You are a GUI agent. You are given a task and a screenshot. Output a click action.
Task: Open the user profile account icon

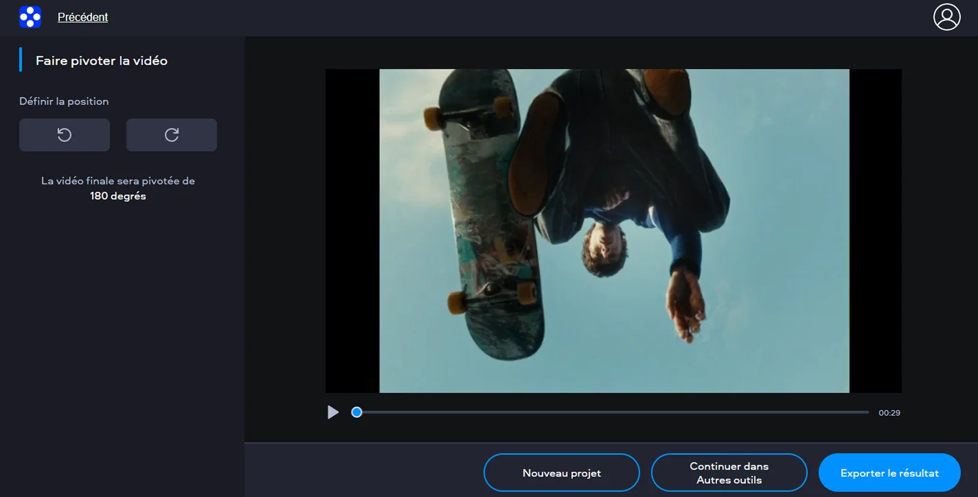pos(947,17)
